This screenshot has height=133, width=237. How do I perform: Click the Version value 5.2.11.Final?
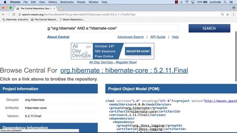coord(59,116)
